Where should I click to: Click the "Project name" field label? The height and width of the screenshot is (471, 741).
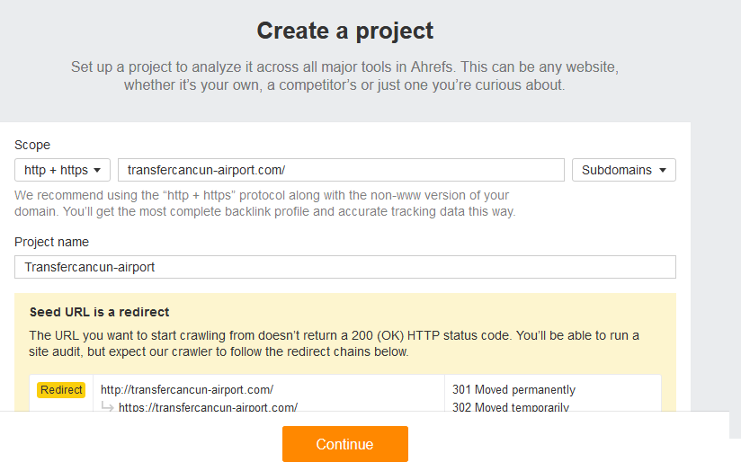52,242
